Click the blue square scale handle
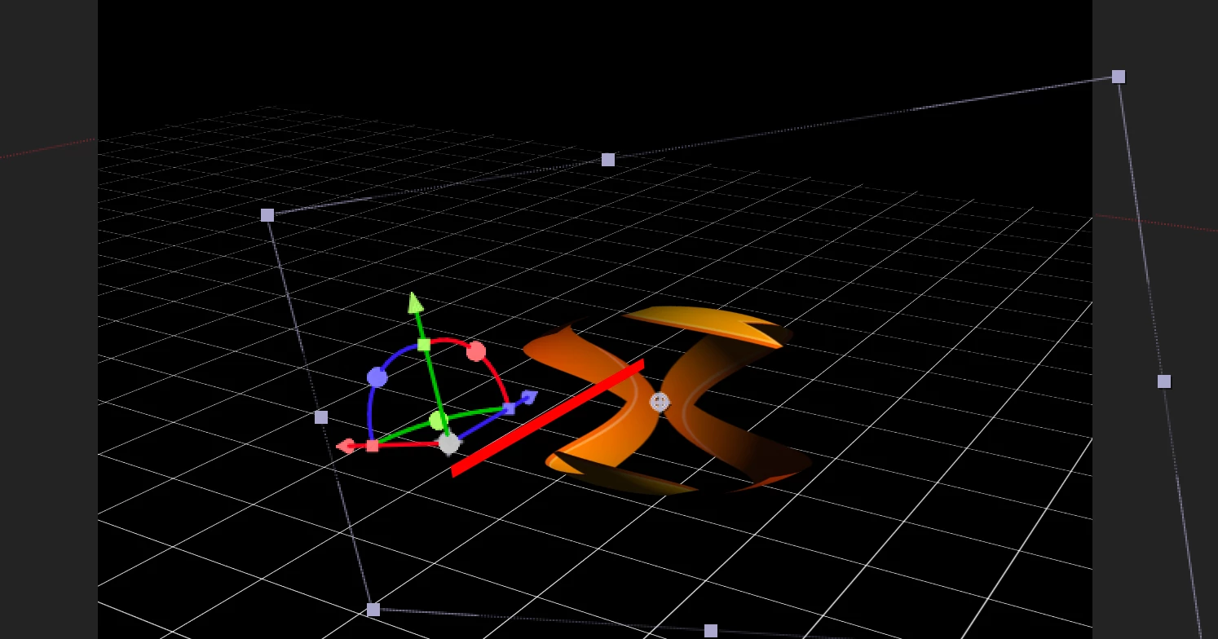 (x=510, y=408)
